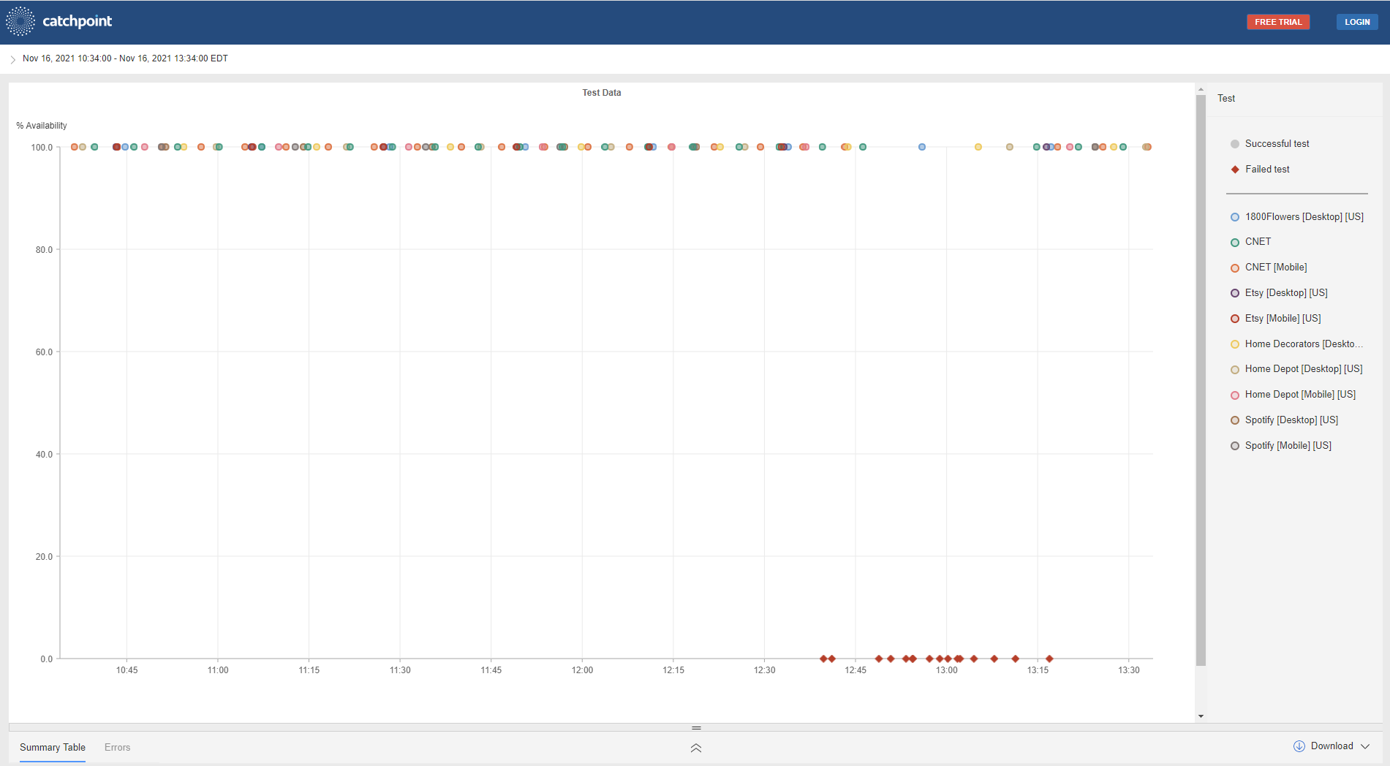Screen dimensions: 1390x766
Task: Click the % Availability axis title
Action: click(x=42, y=126)
